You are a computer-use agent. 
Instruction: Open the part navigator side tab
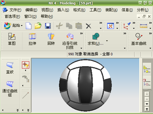[x=147, y=82]
